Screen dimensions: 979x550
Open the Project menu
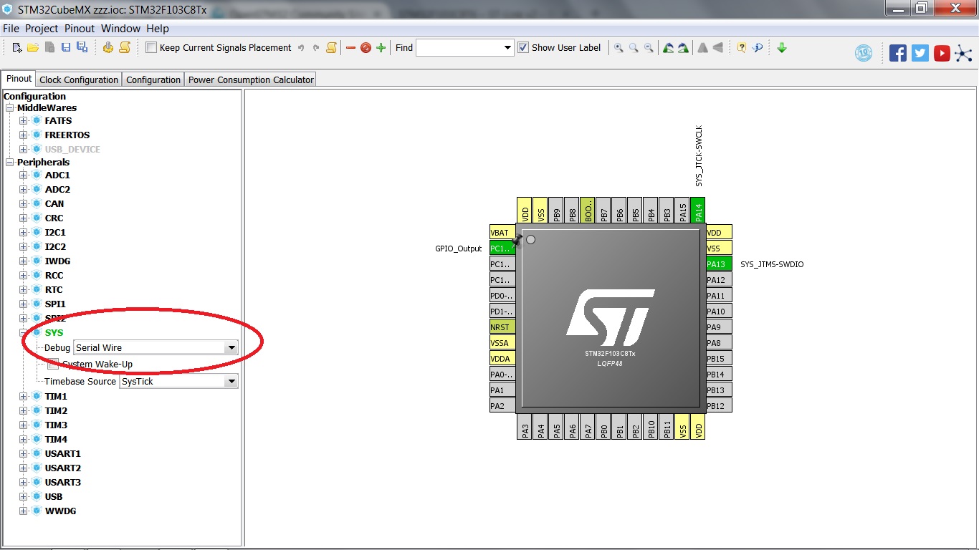click(42, 29)
